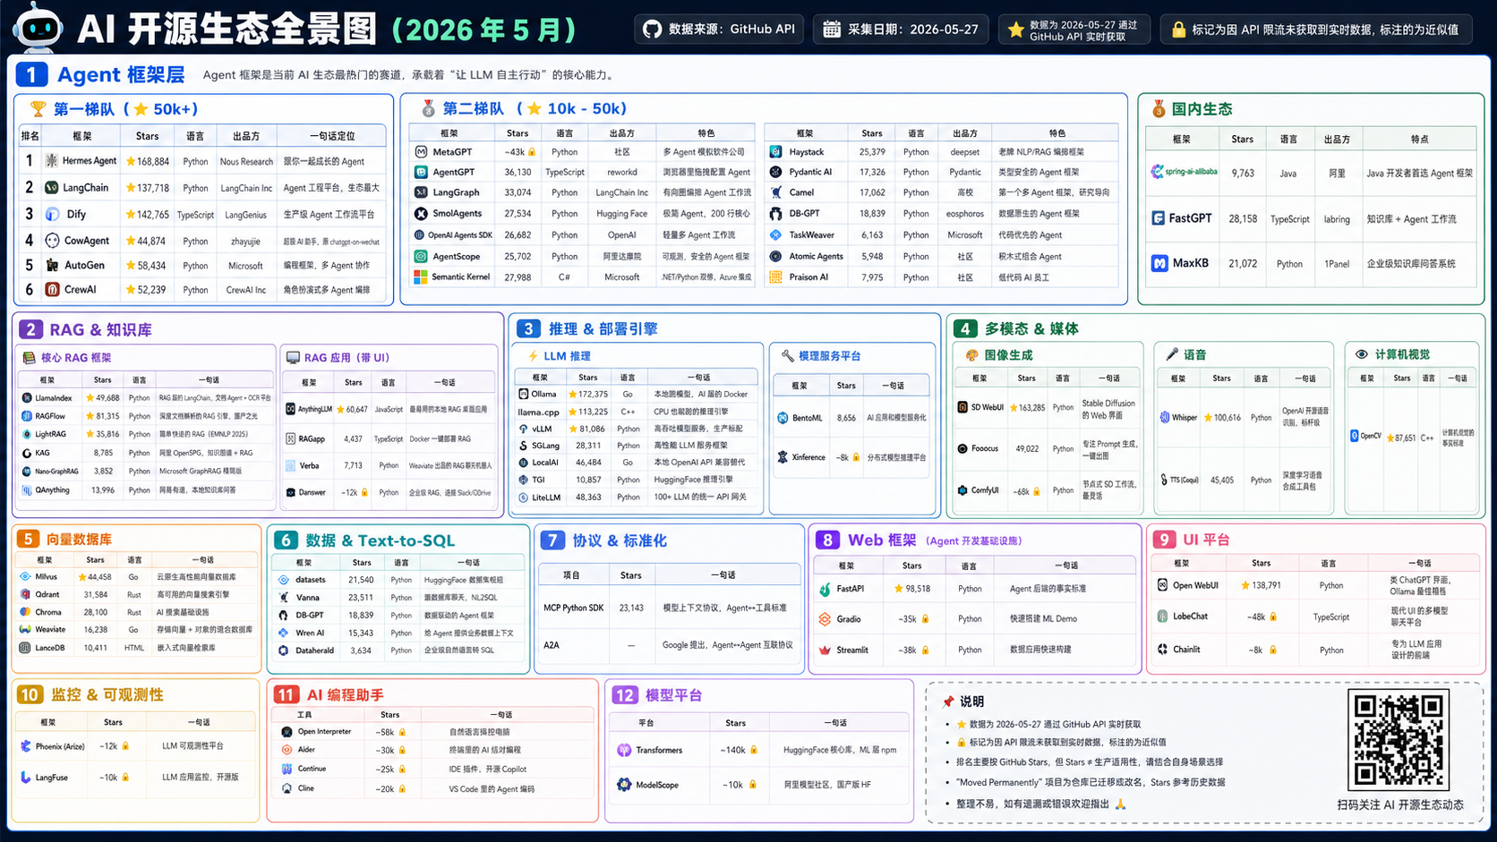Click the LangFuse logo
The width and height of the screenshot is (1497, 842).
coord(25,778)
